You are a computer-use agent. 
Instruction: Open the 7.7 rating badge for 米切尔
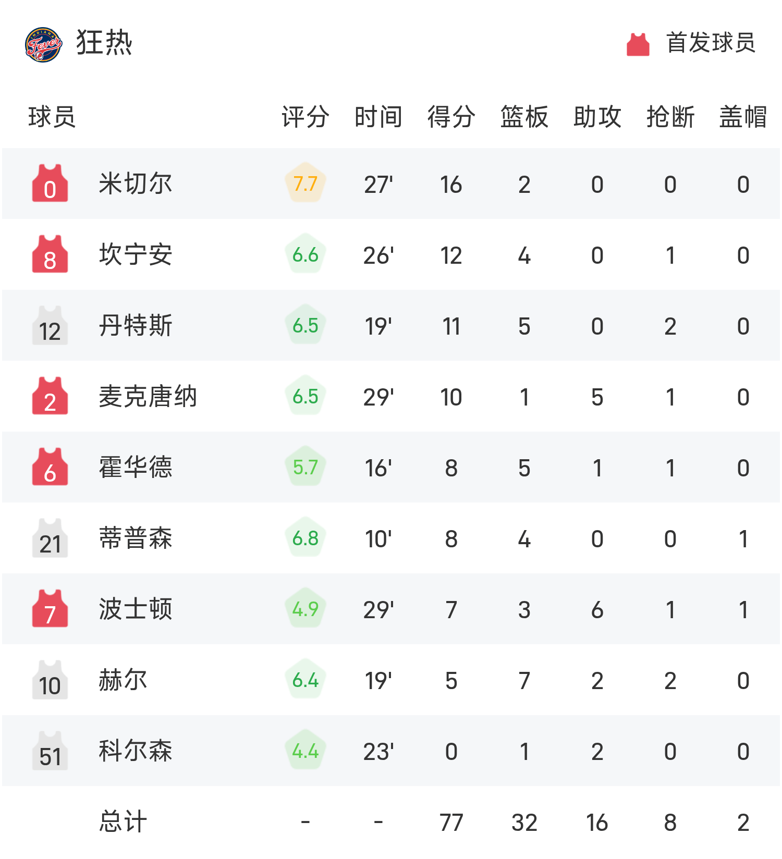(306, 183)
